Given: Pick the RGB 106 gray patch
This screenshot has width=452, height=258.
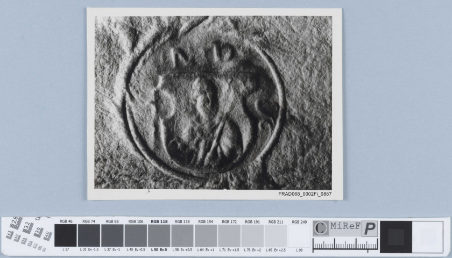Looking at the screenshot, I should 136,235.
